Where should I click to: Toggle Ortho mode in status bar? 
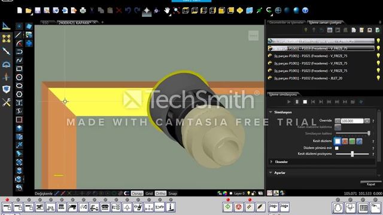pyautogui.click(x=160, y=193)
